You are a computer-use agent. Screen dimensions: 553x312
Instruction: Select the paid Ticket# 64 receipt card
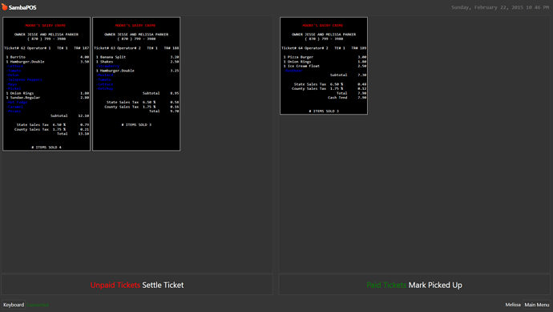pyautogui.click(x=324, y=66)
